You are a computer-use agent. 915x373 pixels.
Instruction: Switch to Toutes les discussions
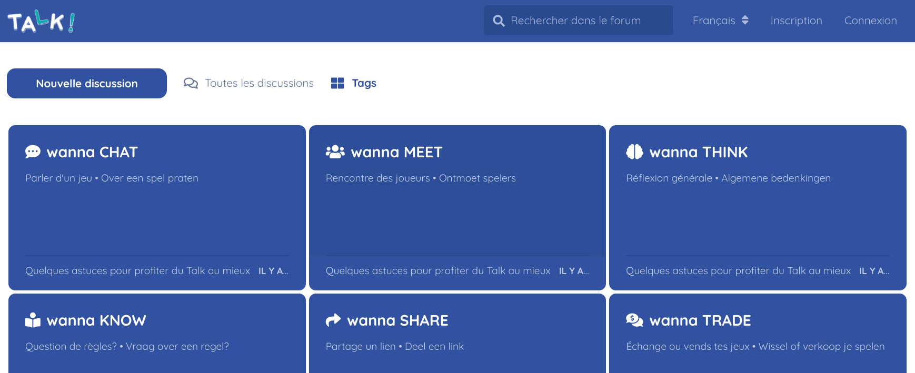coord(259,83)
